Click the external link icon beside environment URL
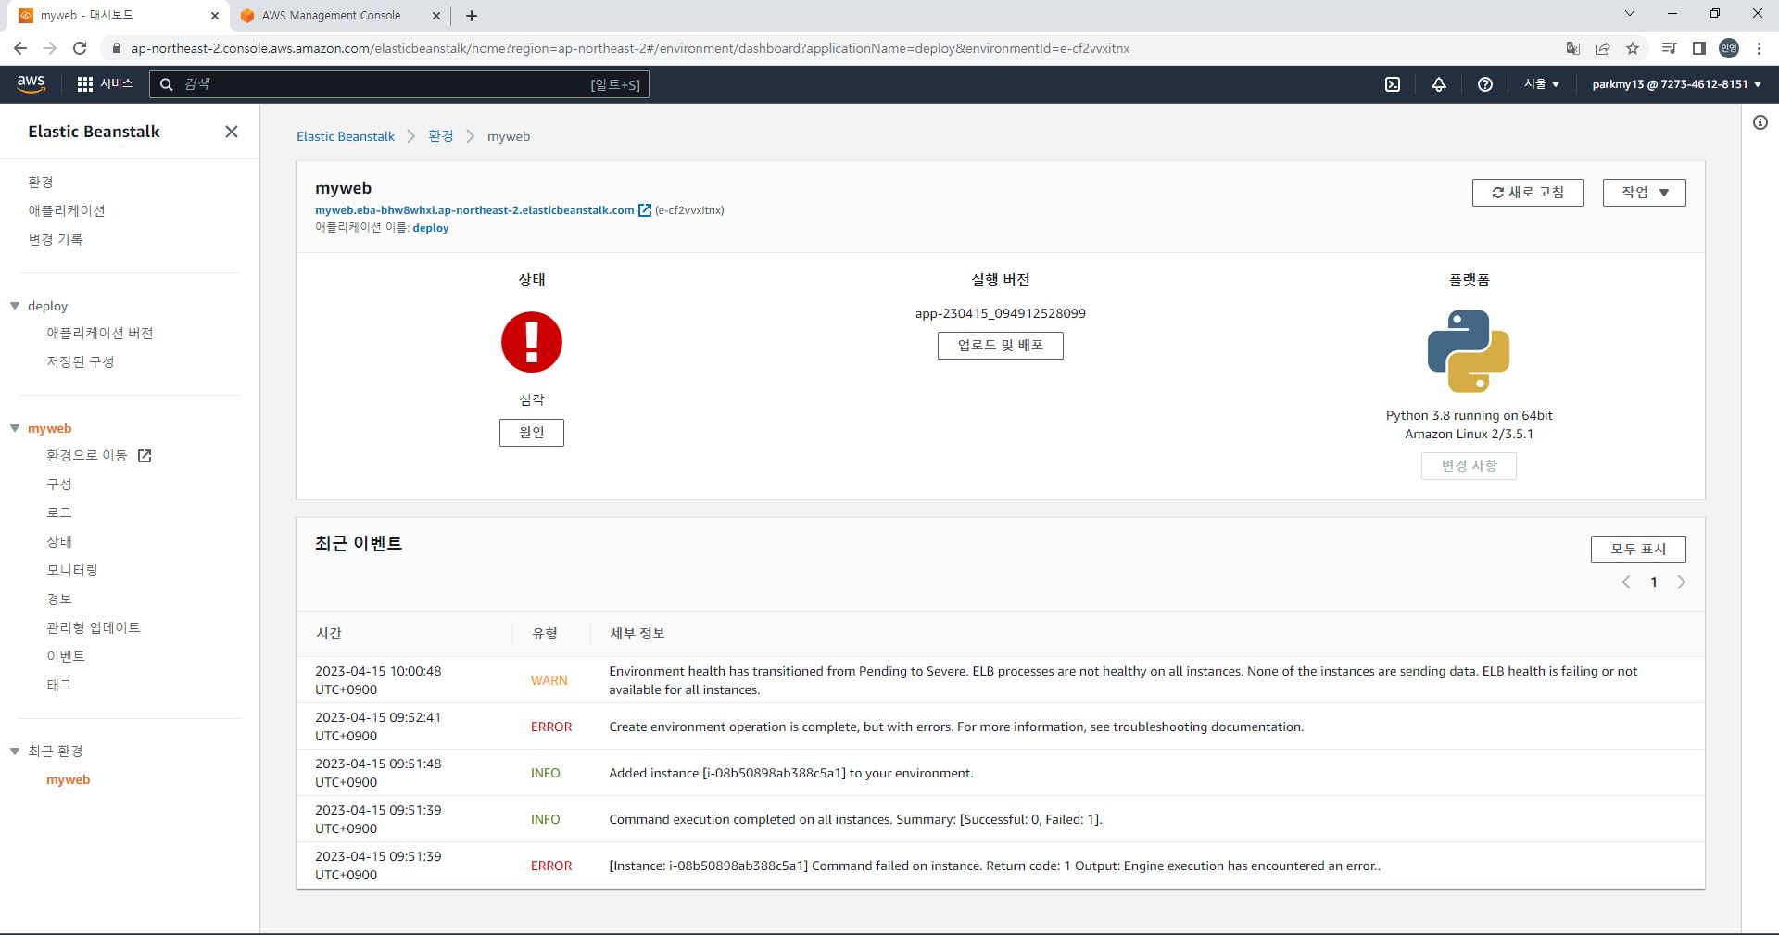 (645, 210)
